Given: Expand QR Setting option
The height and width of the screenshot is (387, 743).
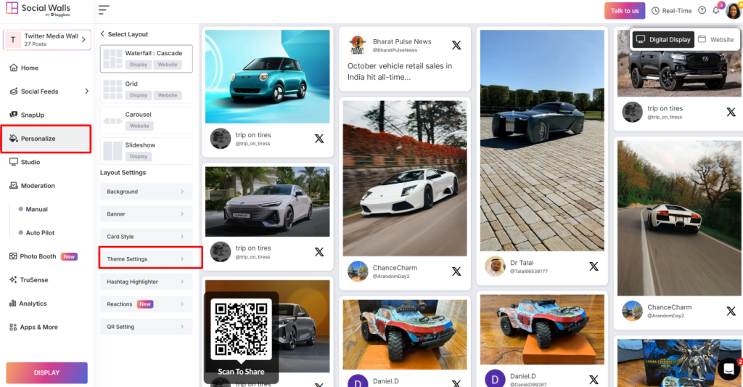Looking at the screenshot, I should click(147, 327).
